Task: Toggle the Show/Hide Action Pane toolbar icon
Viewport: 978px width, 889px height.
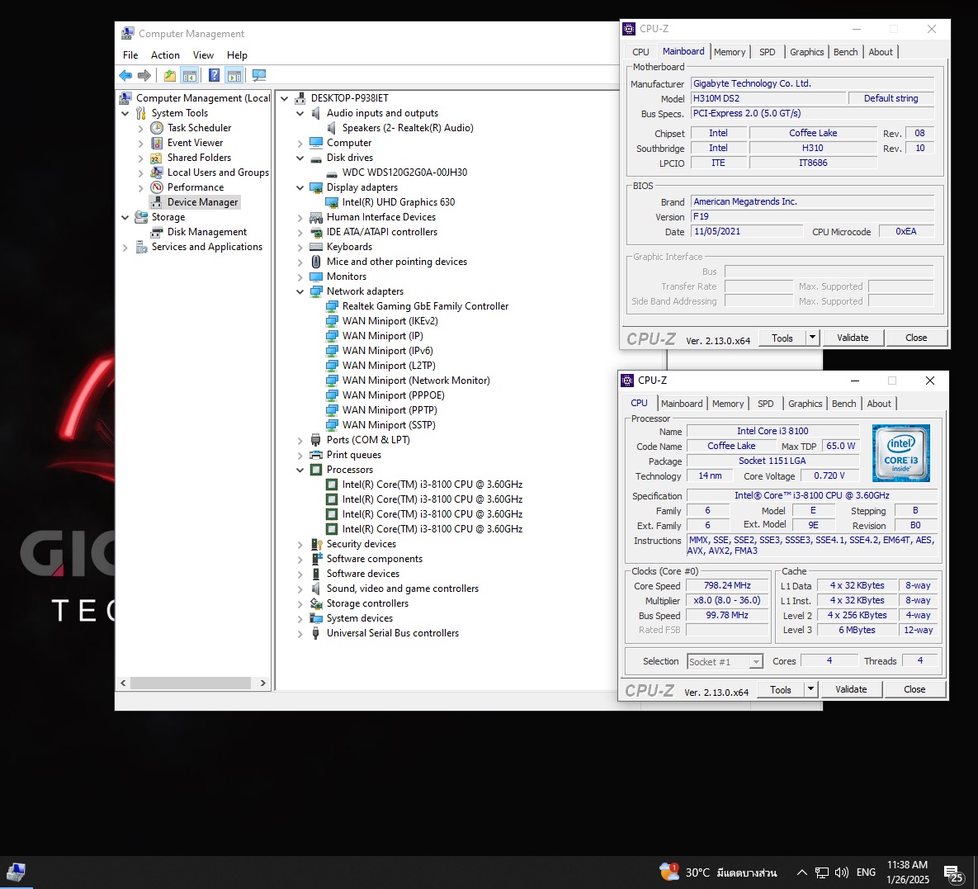Action: [234, 75]
